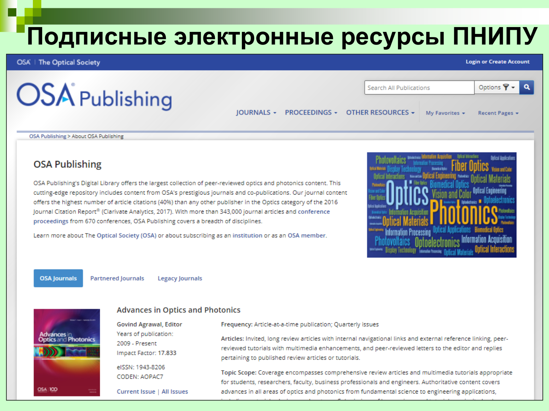Click Login or Create Account

tap(498, 62)
